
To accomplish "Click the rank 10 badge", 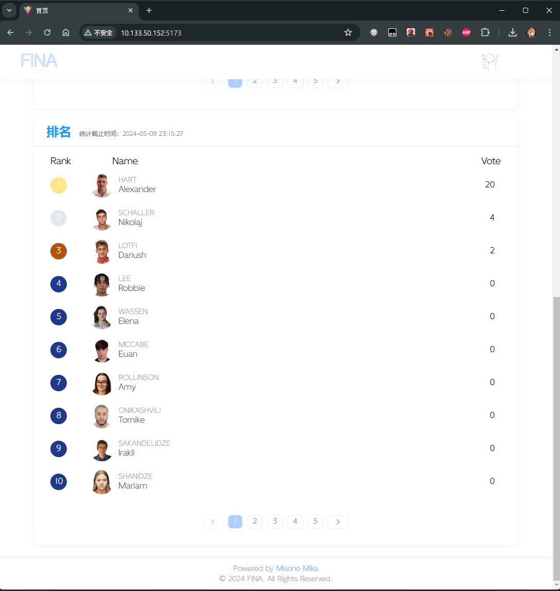I will [x=59, y=481].
